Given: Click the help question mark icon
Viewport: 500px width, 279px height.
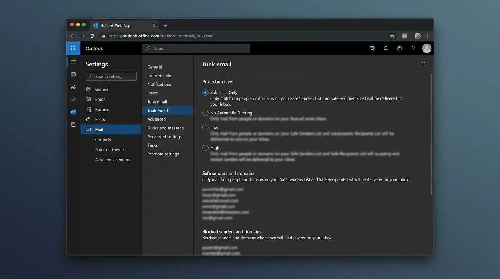Looking at the screenshot, I should [413, 48].
